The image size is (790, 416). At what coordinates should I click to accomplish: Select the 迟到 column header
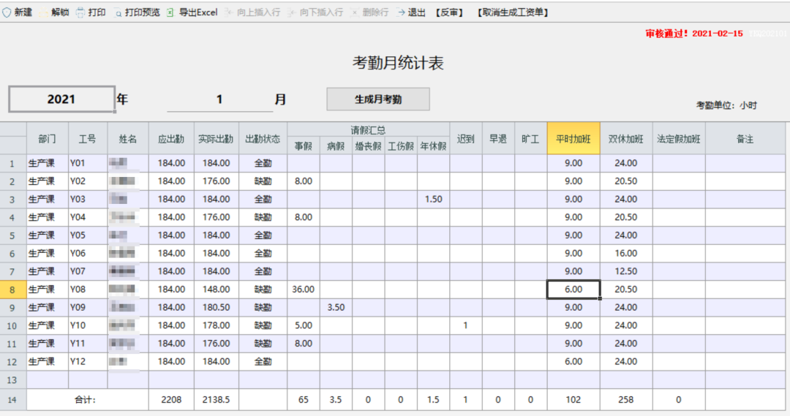(x=466, y=138)
